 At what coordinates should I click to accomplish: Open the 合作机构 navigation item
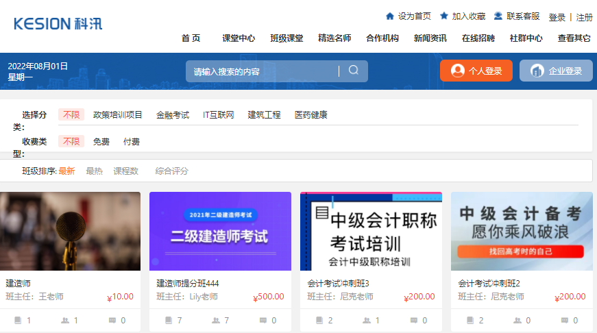click(x=382, y=38)
